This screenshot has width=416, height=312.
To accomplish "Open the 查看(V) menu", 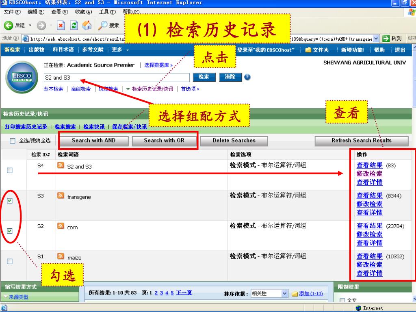I will (60, 12).
